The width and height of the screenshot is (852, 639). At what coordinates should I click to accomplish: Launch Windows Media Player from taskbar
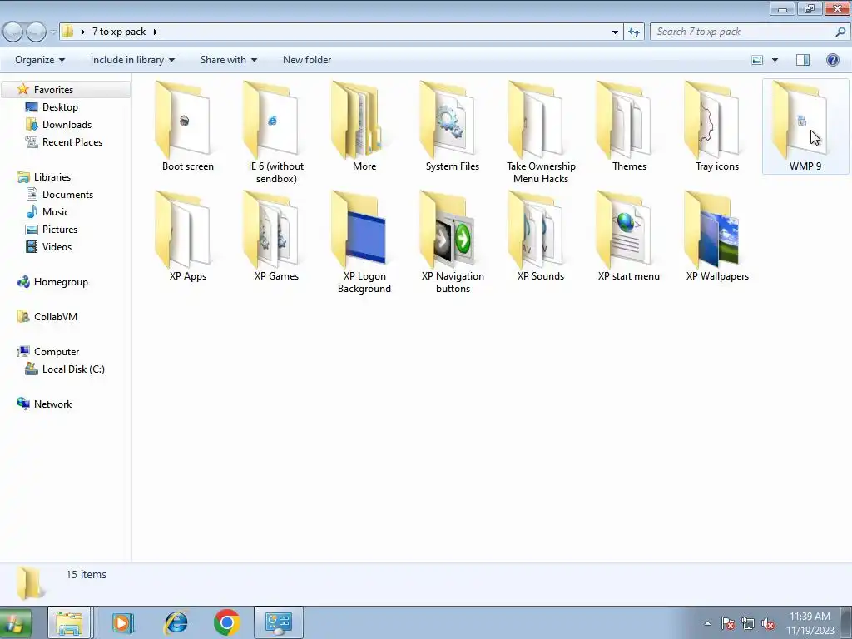[123, 623]
